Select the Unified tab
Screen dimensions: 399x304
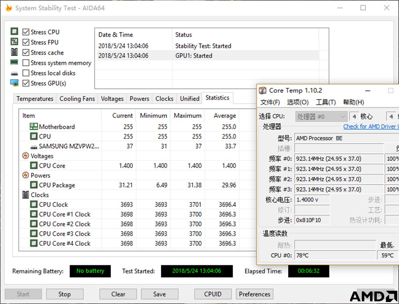tap(190, 99)
